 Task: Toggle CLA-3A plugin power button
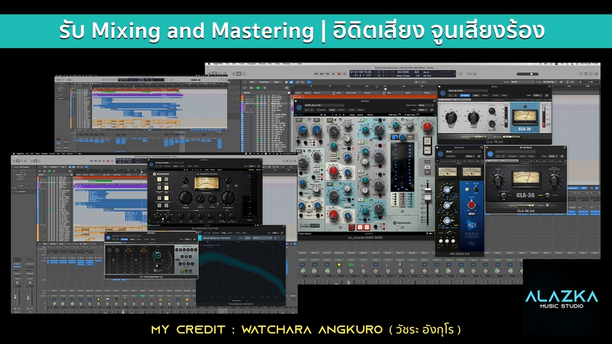pyautogui.click(x=491, y=154)
